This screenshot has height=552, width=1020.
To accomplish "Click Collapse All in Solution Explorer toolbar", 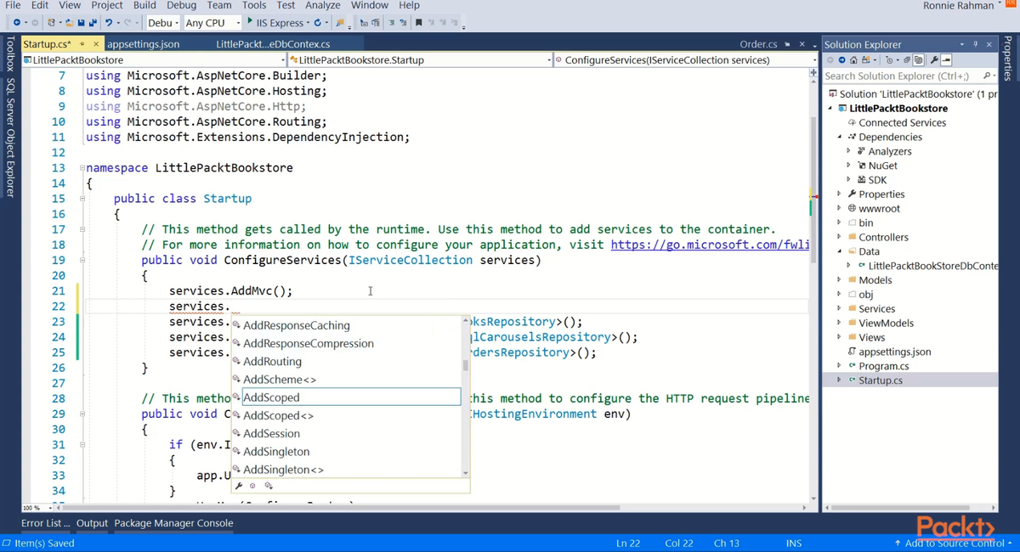I will pyautogui.click(x=907, y=60).
